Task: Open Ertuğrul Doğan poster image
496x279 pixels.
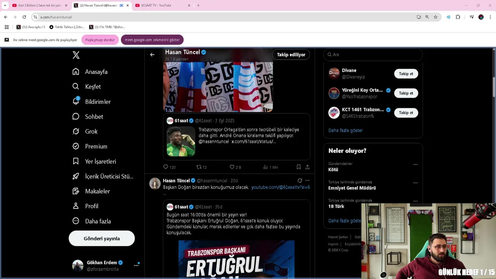Action: tap(236, 259)
